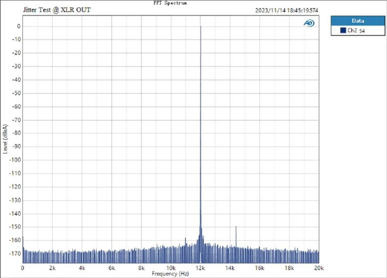The width and height of the screenshot is (387, 278).
Task: Click the -10 level axis tick label
Action: [x=15, y=40]
